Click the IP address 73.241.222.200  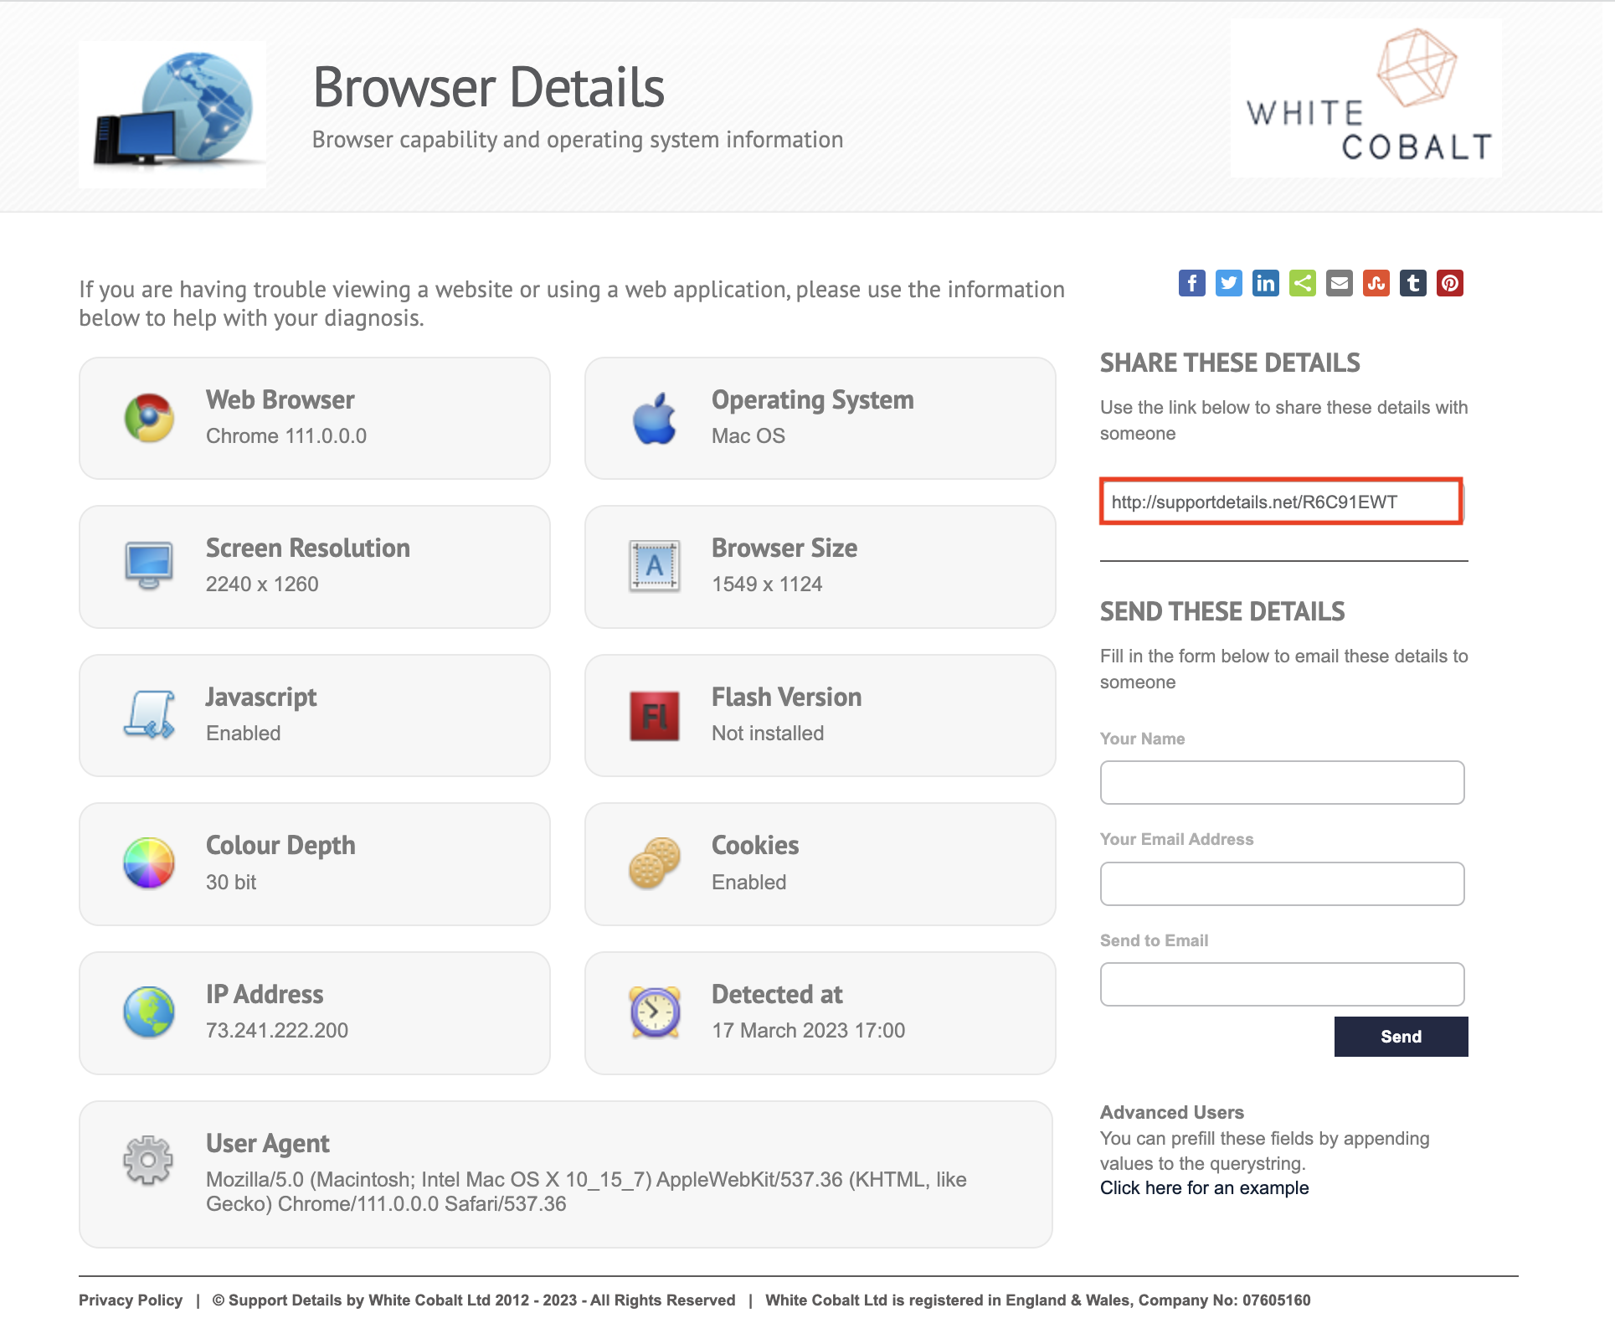[x=277, y=1030]
